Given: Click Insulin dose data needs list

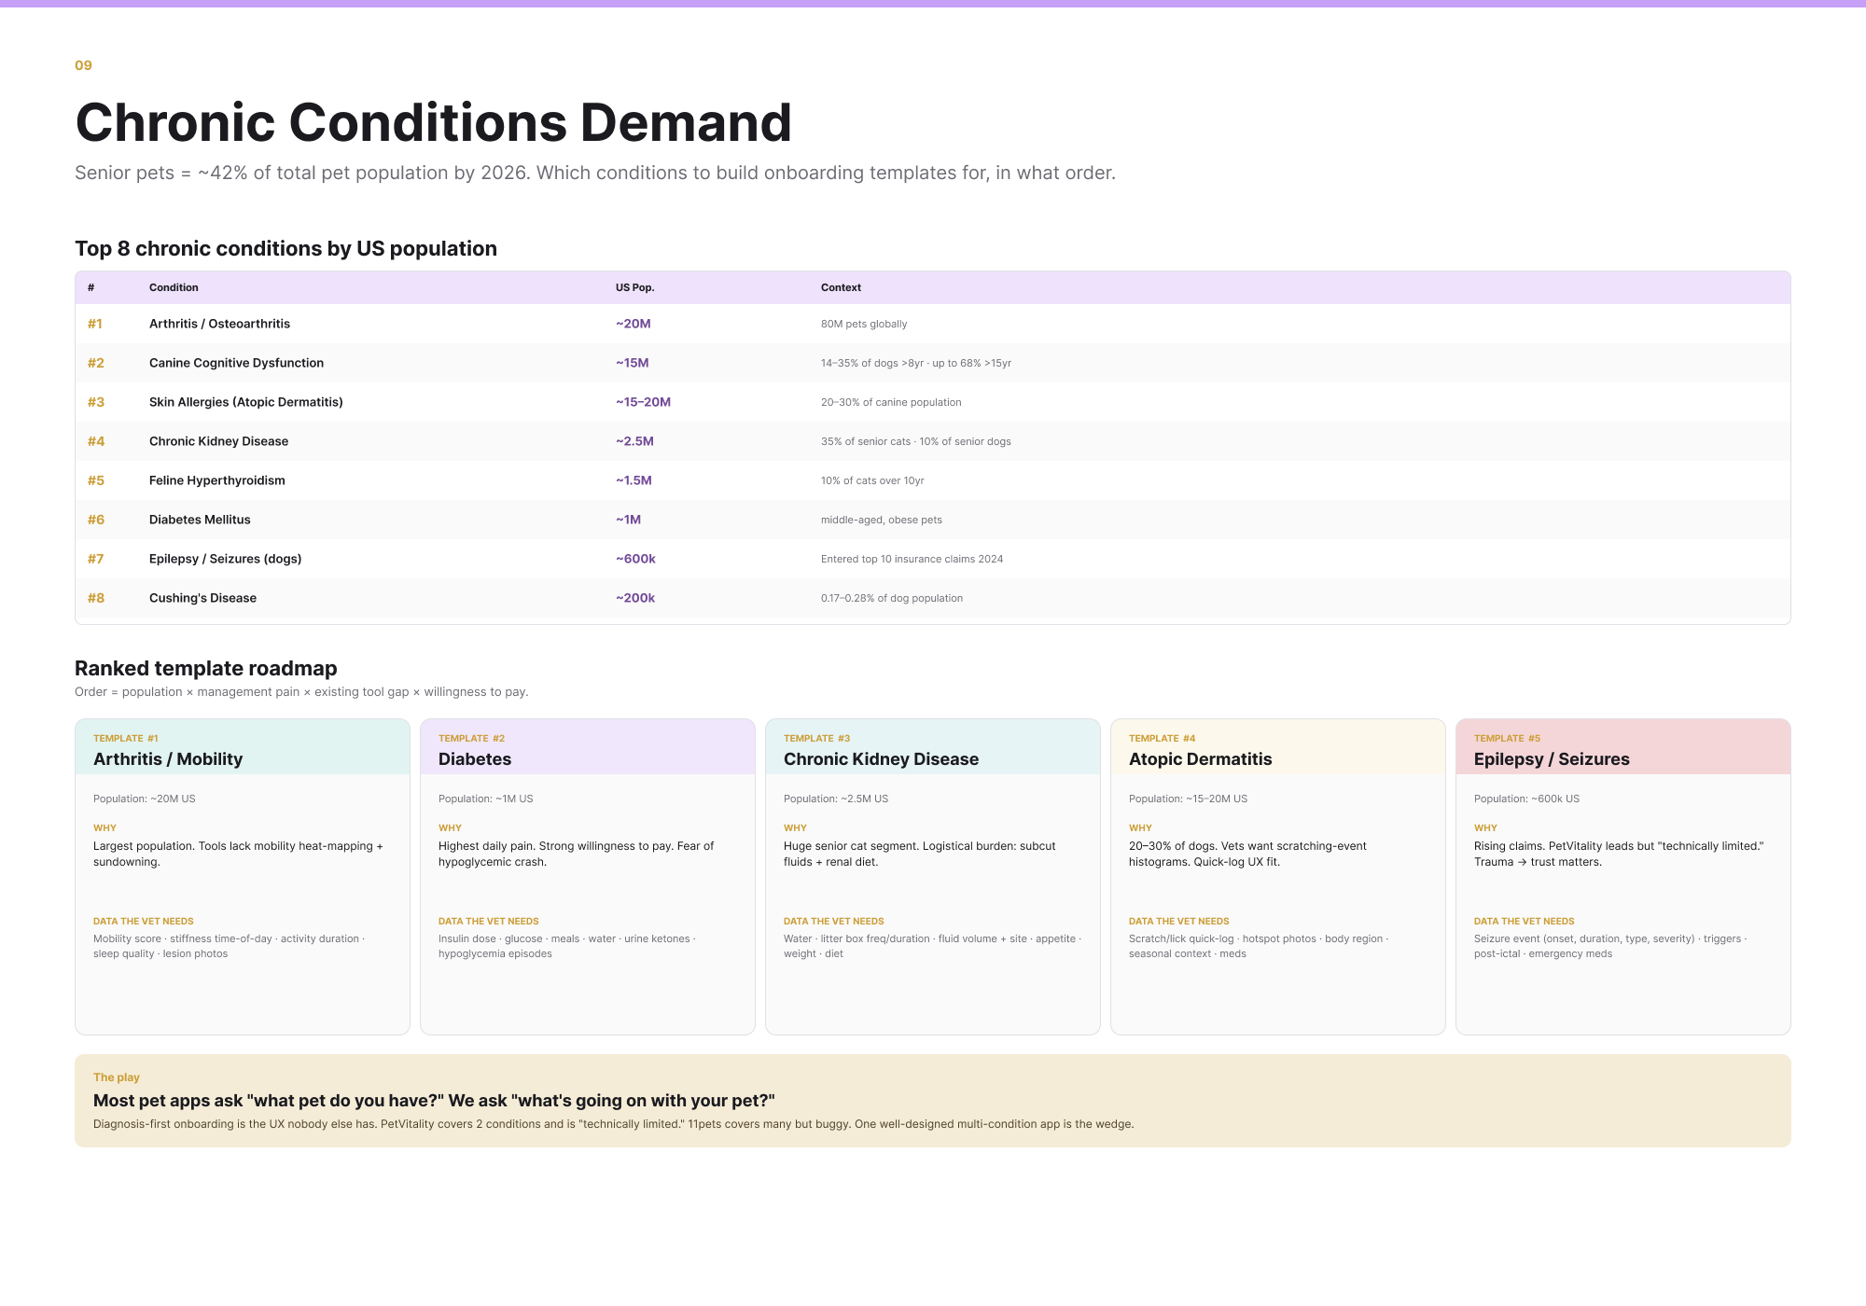Looking at the screenshot, I should pyautogui.click(x=567, y=946).
